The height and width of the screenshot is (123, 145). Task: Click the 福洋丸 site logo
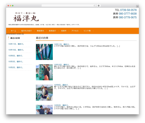click(26, 17)
